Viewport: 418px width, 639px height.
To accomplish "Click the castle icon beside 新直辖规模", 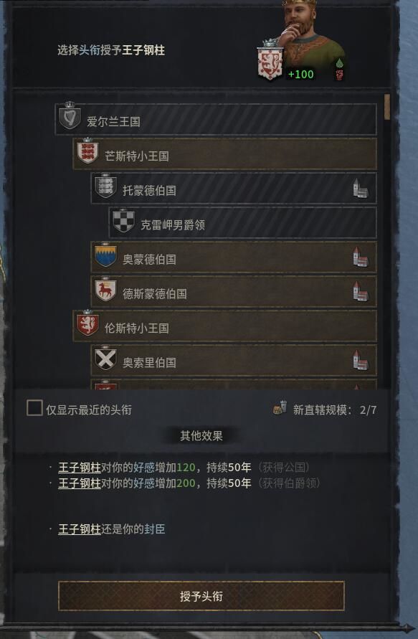I will coord(280,408).
